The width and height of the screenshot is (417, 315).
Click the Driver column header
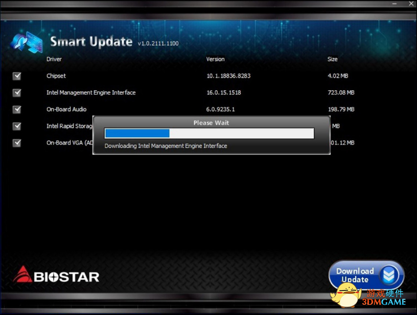coord(54,59)
